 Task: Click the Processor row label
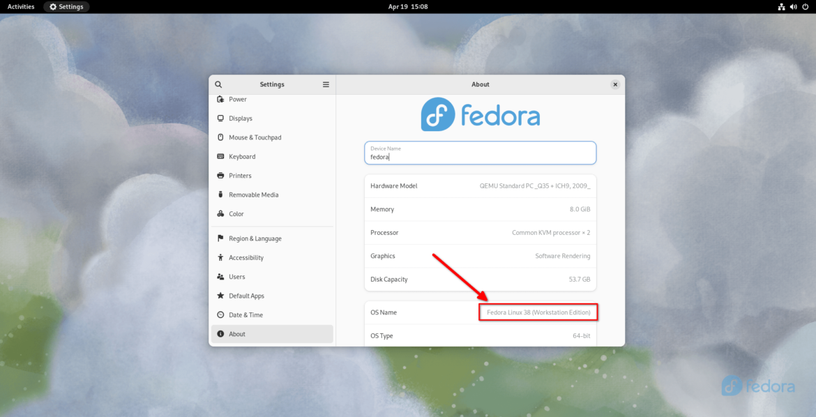coord(384,233)
